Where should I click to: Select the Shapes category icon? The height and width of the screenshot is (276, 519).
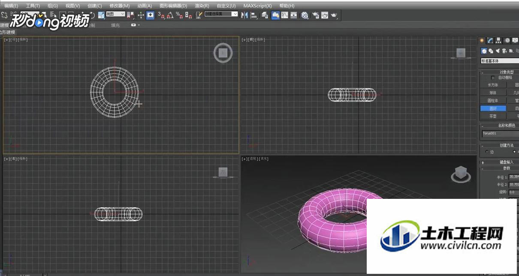coord(491,51)
